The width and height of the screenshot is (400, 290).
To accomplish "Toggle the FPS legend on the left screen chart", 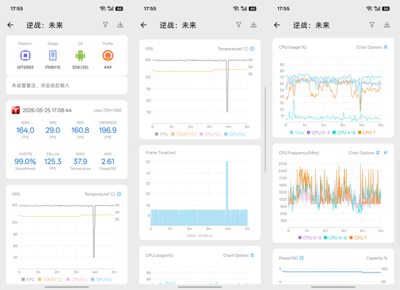I will (x=27, y=279).
